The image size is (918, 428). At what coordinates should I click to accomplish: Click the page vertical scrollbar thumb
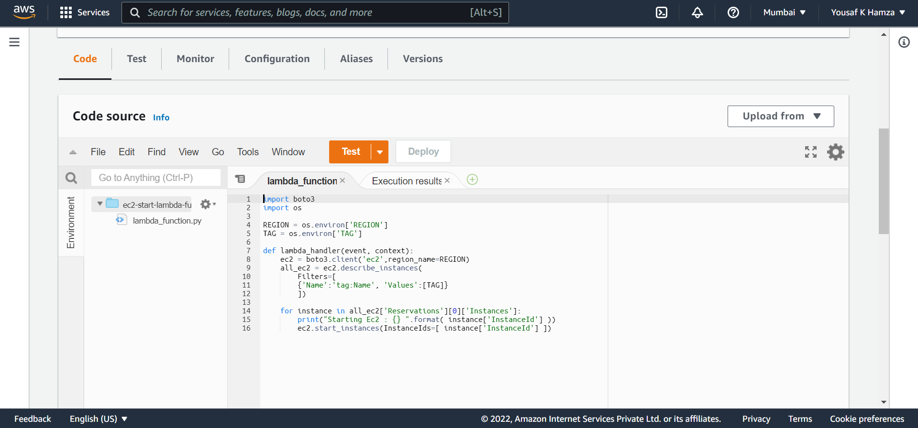pyautogui.click(x=884, y=181)
